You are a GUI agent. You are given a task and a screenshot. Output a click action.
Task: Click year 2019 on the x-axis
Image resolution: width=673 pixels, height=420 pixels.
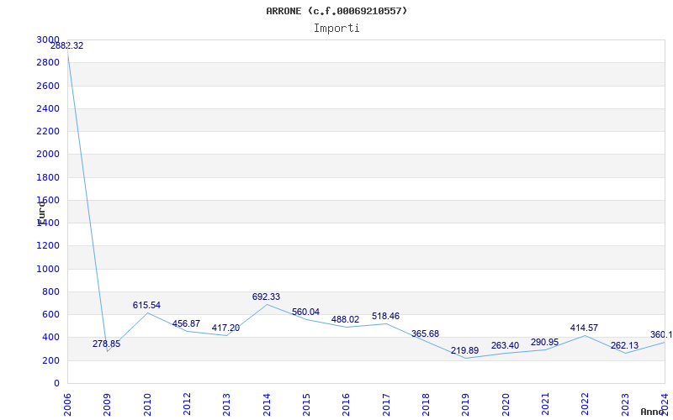(x=466, y=403)
